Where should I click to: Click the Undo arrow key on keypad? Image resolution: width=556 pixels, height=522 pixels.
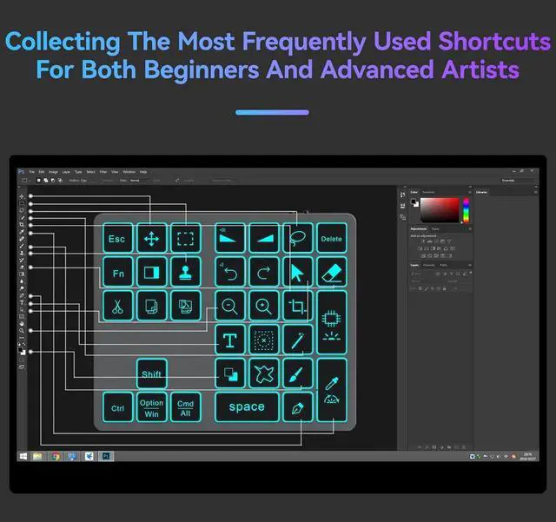click(x=229, y=273)
